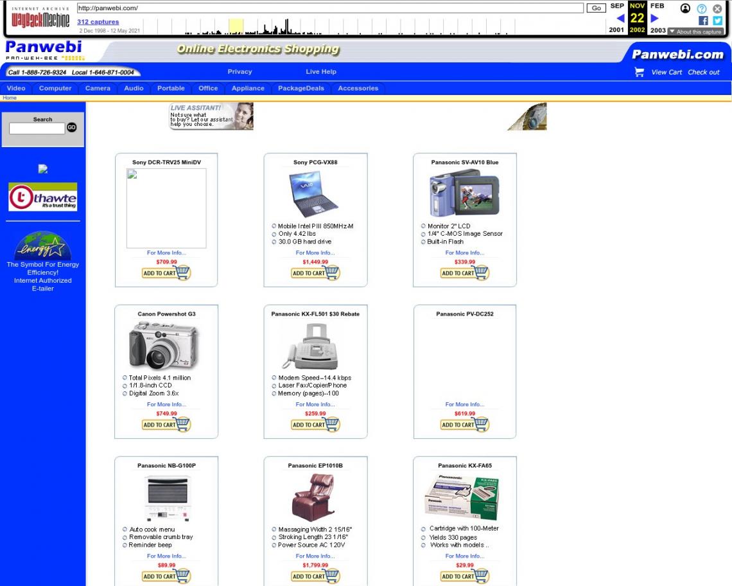Open the Computer category tab
The image size is (732, 586).
[x=55, y=88]
